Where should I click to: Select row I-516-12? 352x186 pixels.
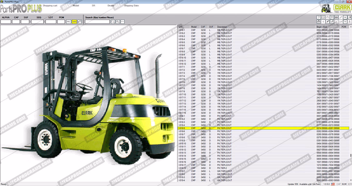[263, 64]
